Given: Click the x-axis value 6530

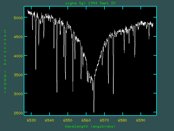Looking at the screenshot, I should [31, 120].
